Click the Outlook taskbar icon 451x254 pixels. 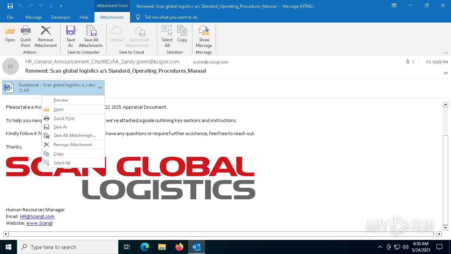[197, 247]
